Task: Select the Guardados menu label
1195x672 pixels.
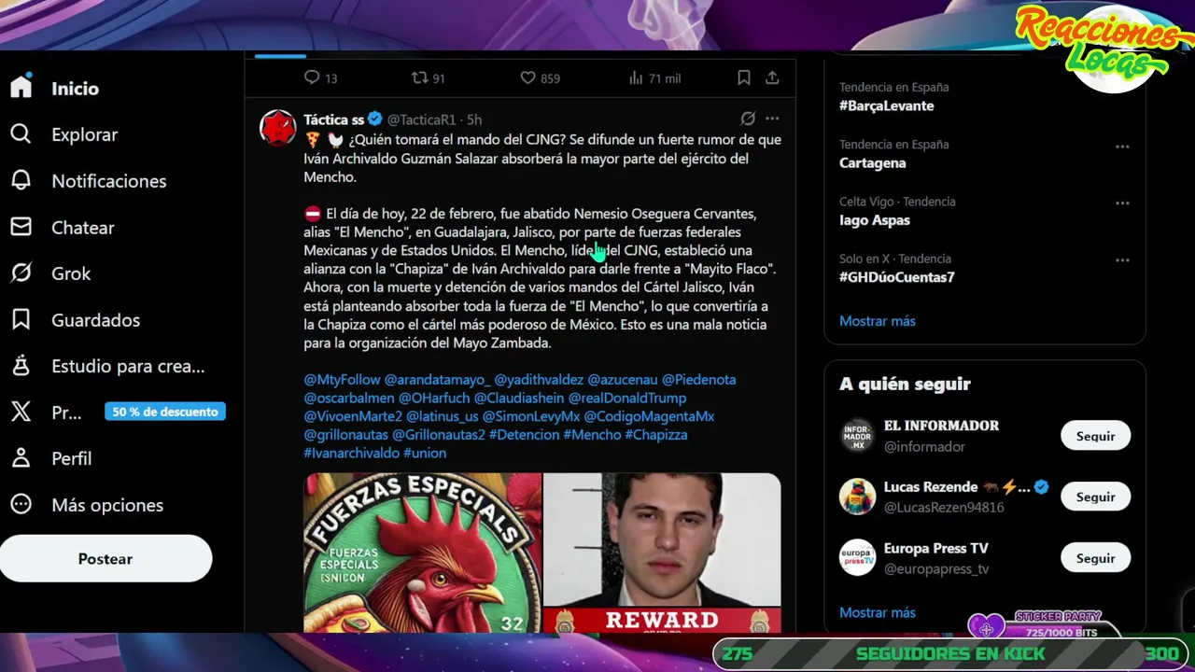Action: [x=95, y=320]
